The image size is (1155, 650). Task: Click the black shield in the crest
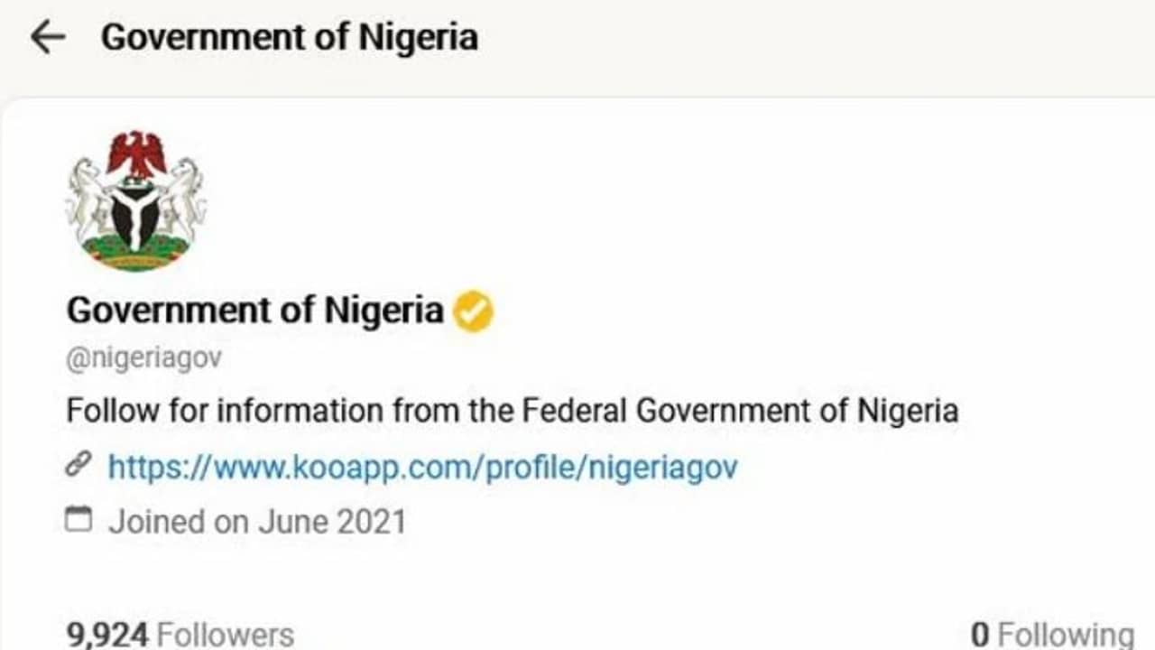point(135,213)
